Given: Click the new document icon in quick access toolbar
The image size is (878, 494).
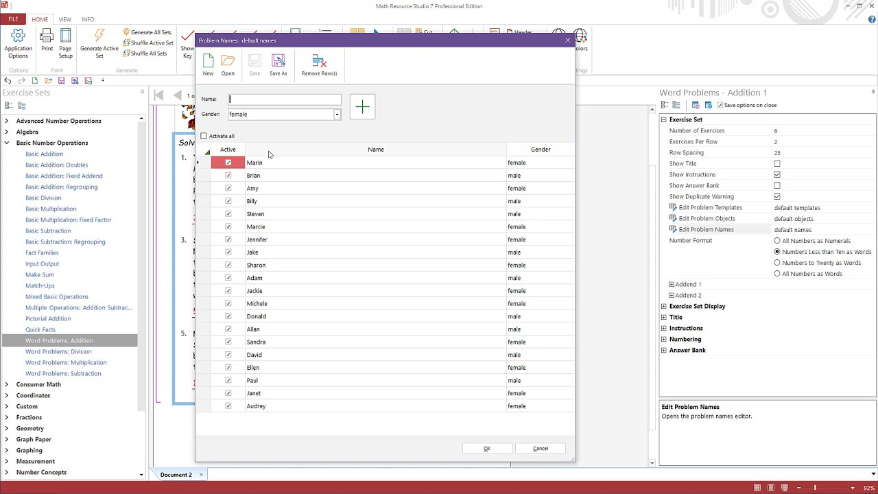Looking at the screenshot, I should (34, 80).
